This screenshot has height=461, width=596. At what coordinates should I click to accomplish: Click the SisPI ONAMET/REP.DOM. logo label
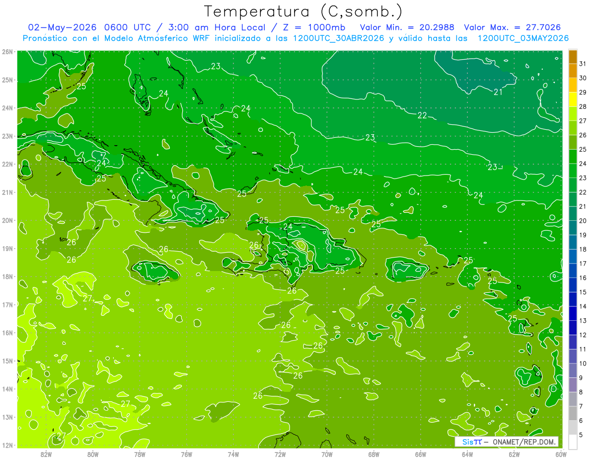click(507, 442)
